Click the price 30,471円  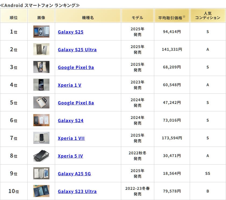(x=172, y=156)
